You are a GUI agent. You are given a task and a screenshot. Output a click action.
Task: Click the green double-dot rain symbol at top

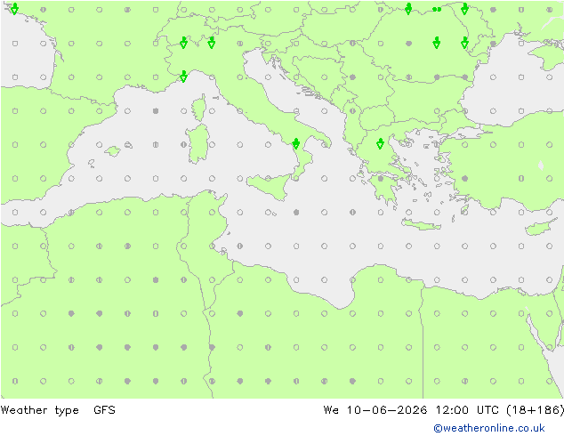click(437, 10)
